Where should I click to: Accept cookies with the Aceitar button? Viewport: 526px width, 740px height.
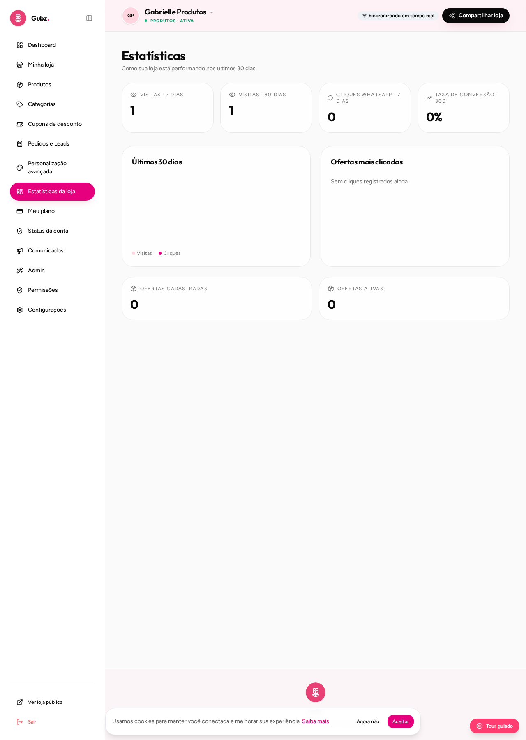pos(401,721)
